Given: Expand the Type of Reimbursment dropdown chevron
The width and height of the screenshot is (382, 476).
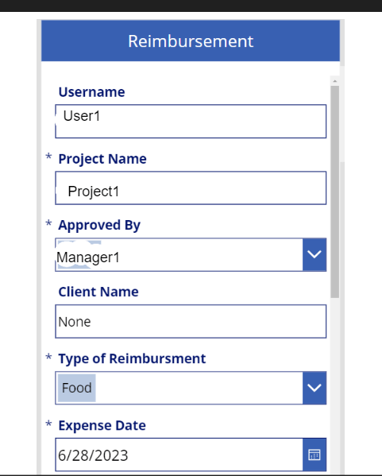Looking at the screenshot, I should 314,388.
